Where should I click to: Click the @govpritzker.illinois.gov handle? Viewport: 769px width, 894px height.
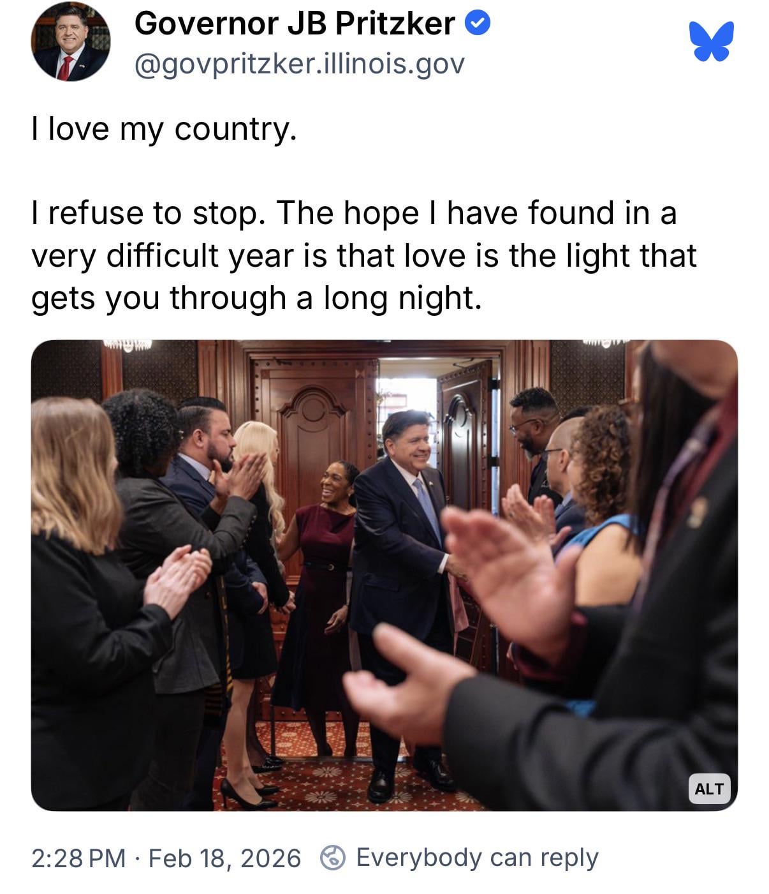pyautogui.click(x=299, y=64)
